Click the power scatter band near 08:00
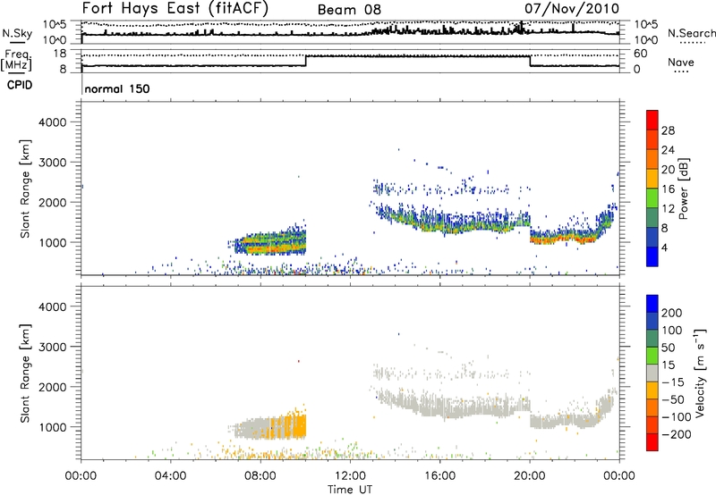 click(x=270, y=242)
